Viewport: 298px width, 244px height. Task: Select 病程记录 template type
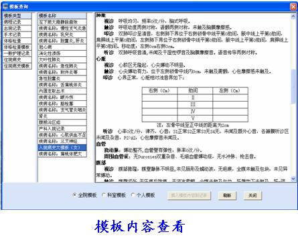tap(17, 22)
